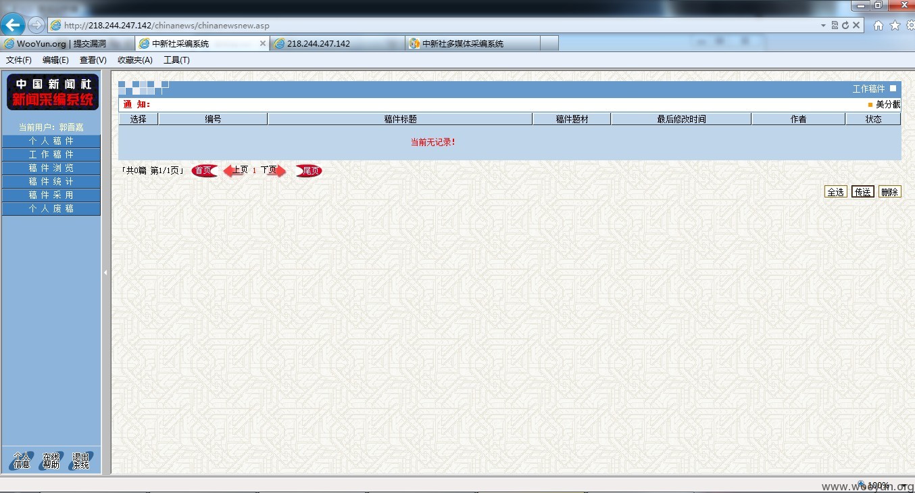The width and height of the screenshot is (915, 493).
Task: Click the 作者 column header
Action: (x=798, y=119)
